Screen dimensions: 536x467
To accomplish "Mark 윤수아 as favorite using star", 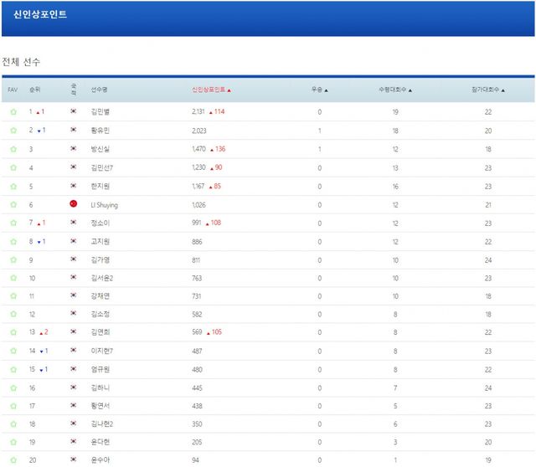I will click(13, 459).
